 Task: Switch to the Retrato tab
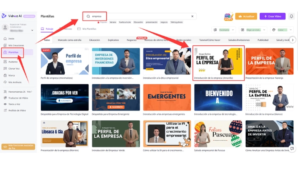pos(66,29)
